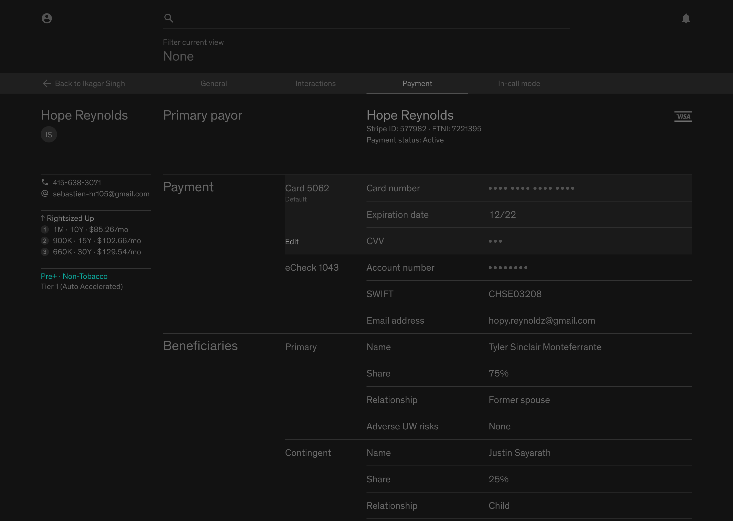The image size is (733, 521).
Task: Expand the Rightsized Up quotes section
Action: coord(67,218)
